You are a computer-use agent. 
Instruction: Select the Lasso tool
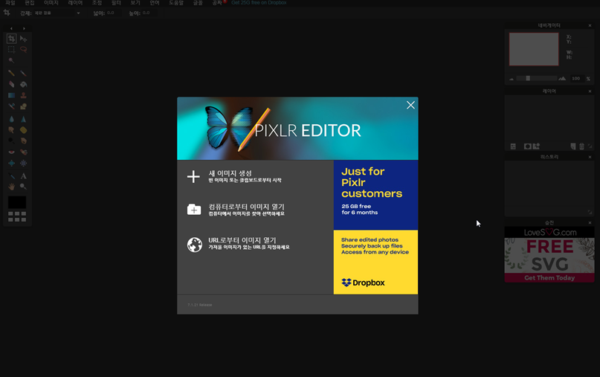pyautogui.click(x=23, y=49)
